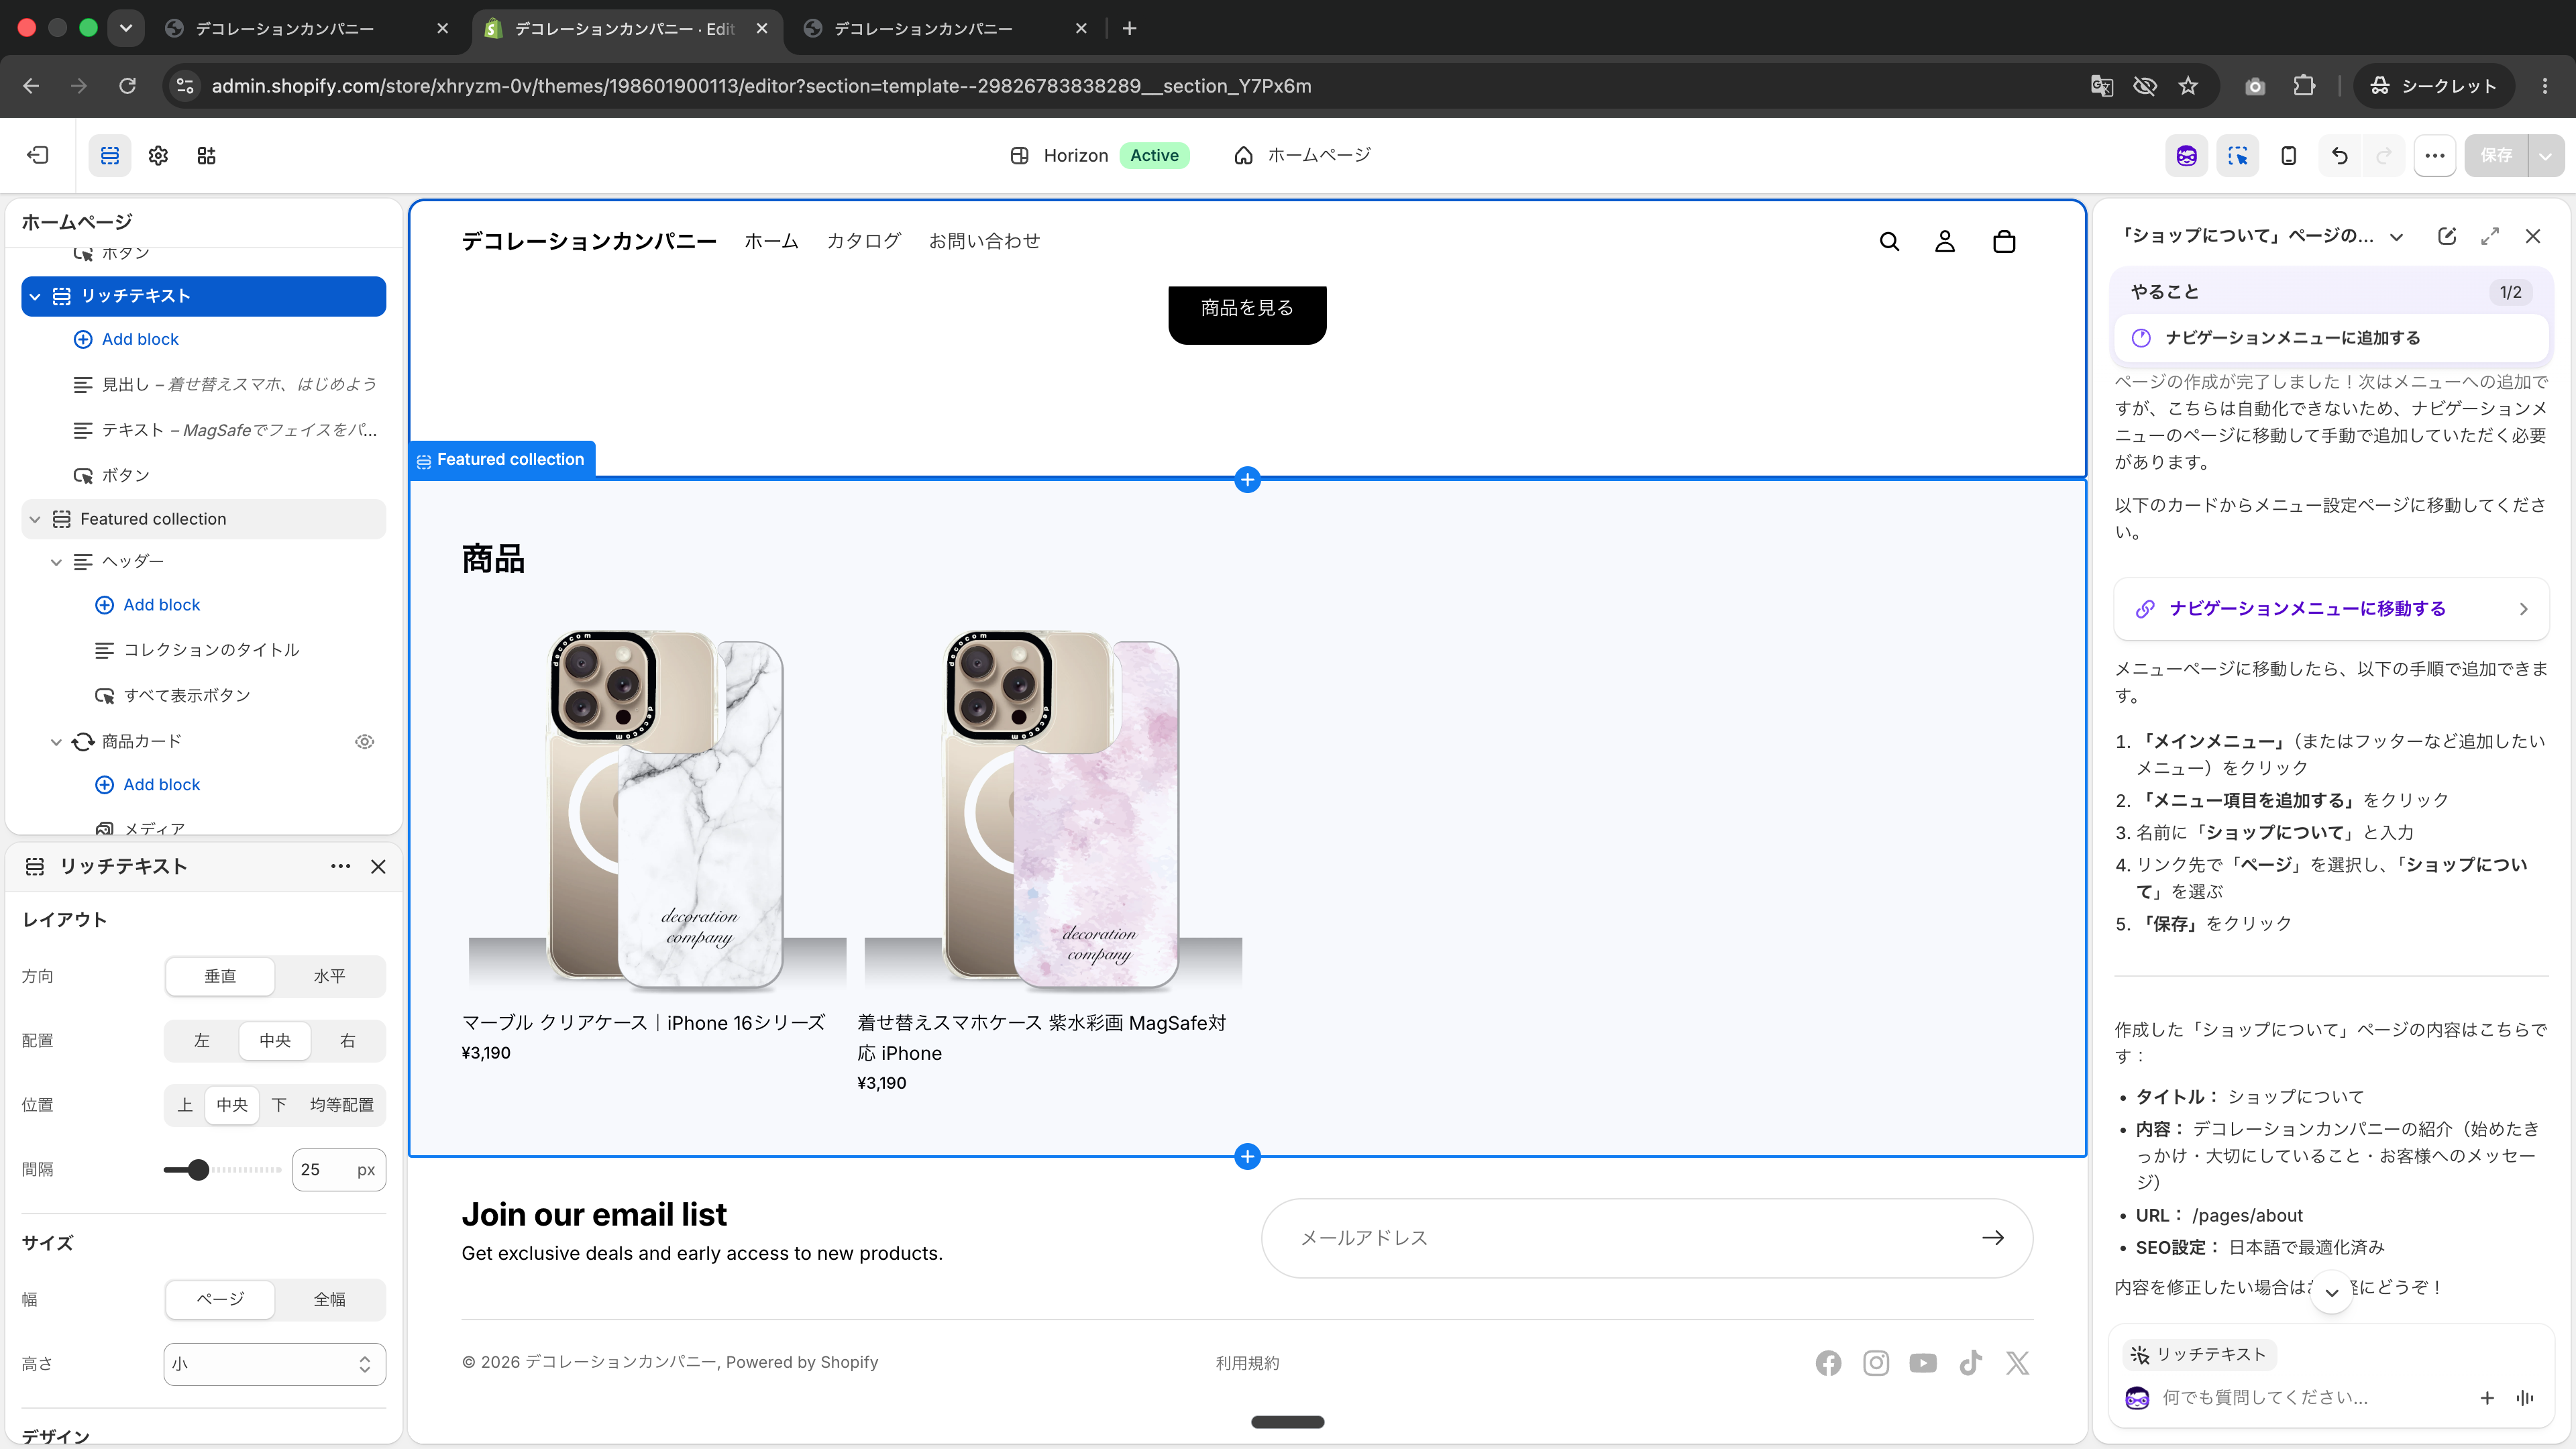Click the 間隔 slider handle

[x=198, y=1170]
